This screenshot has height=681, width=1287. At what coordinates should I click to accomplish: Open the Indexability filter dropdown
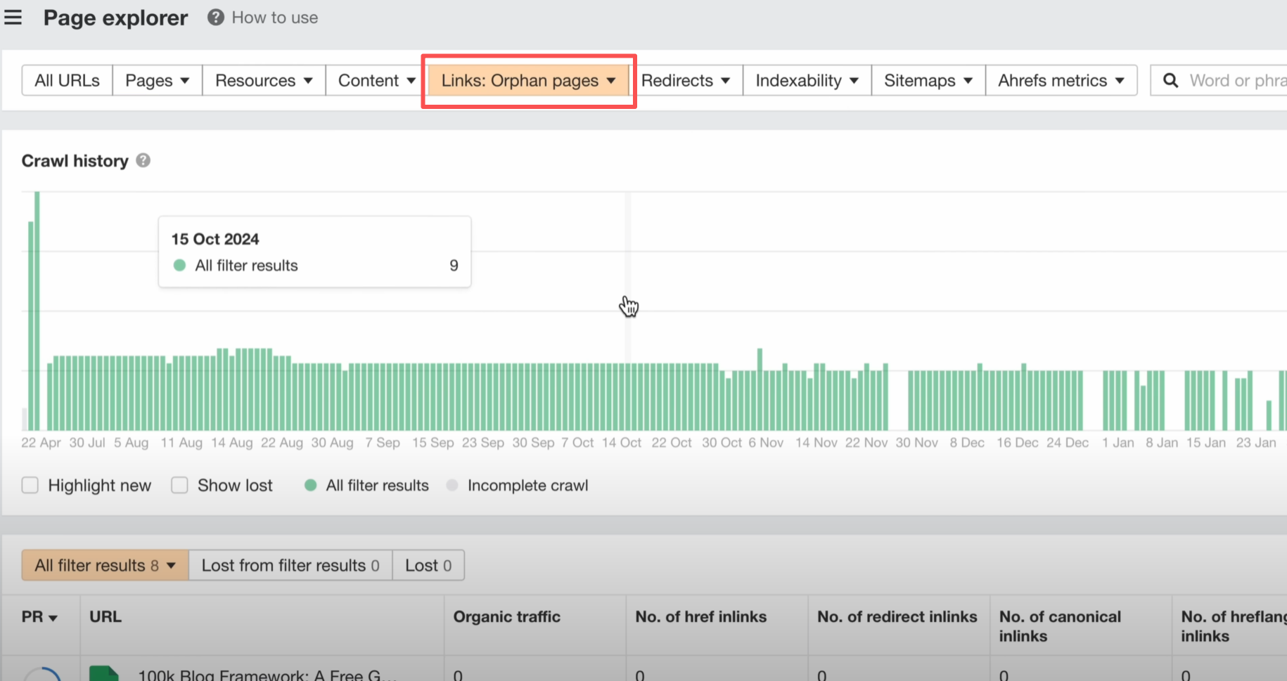(807, 81)
